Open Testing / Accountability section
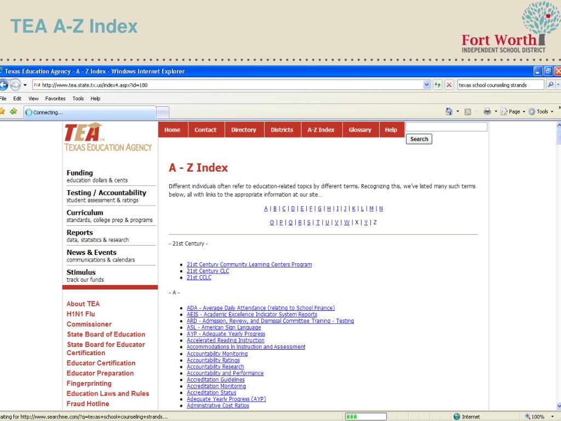This screenshot has width=561, height=421. (106, 196)
